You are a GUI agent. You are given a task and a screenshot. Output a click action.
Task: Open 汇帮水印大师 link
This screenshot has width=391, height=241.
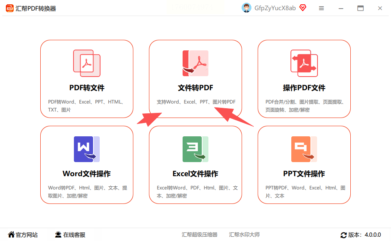click(x=244, y=235)
